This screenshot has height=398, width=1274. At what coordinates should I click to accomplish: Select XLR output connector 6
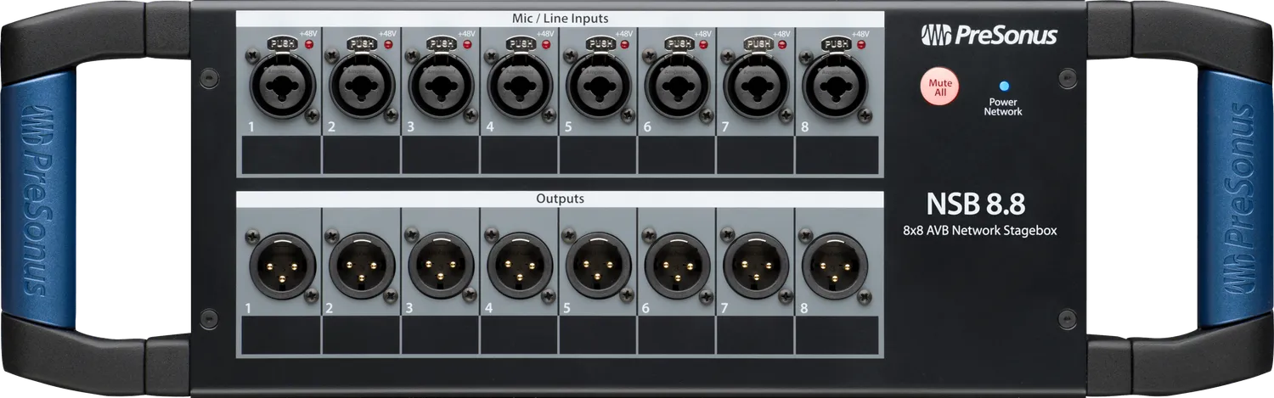677,266
